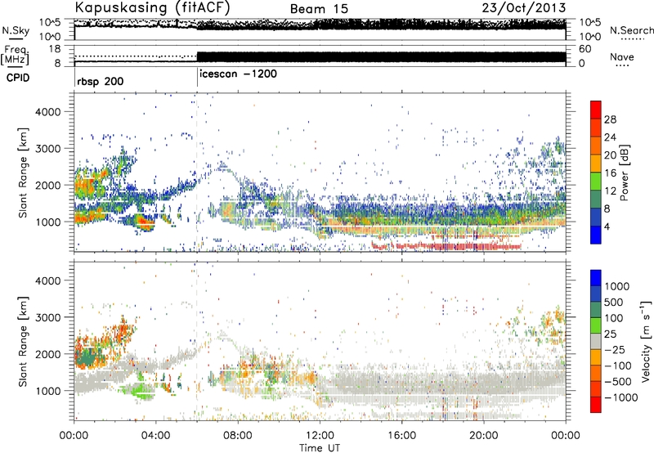
Task: Click the 3000 tick on velocity panel axis
Action: pyautogui.click(x=48, y=317)
